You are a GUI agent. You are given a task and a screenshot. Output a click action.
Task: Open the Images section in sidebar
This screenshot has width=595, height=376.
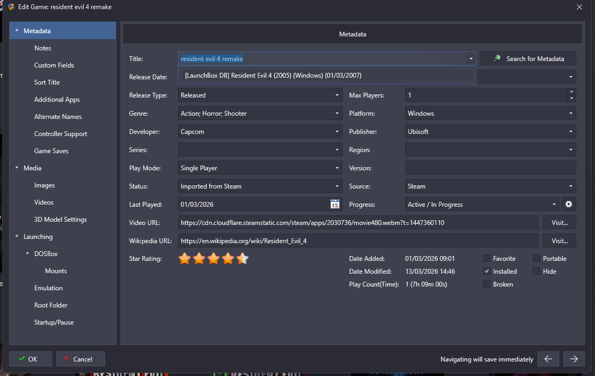point(44,185)
